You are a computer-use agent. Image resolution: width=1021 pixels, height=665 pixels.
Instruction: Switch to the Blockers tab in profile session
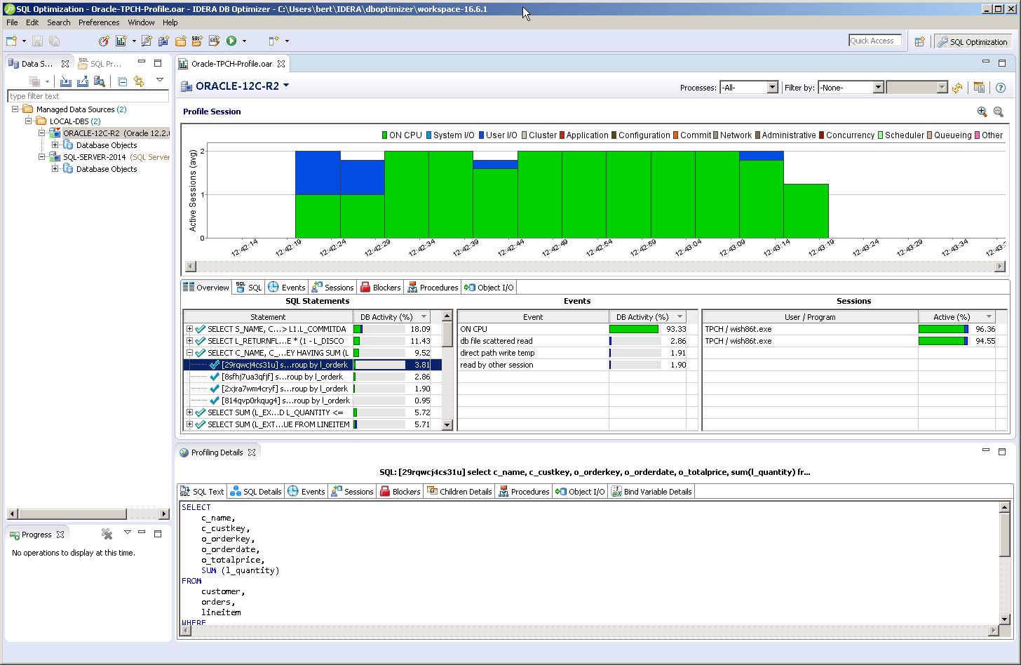tap(380, 288)
